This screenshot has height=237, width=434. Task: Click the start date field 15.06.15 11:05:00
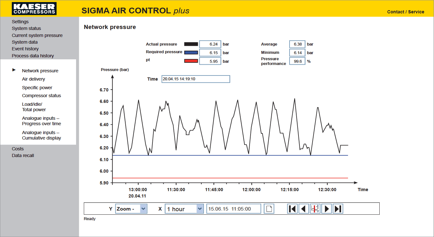[x=233, y=209]
